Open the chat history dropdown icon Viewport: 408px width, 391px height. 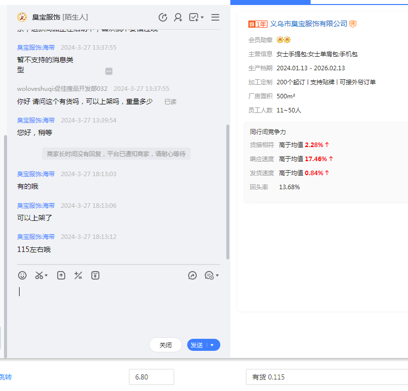(211, 276)
